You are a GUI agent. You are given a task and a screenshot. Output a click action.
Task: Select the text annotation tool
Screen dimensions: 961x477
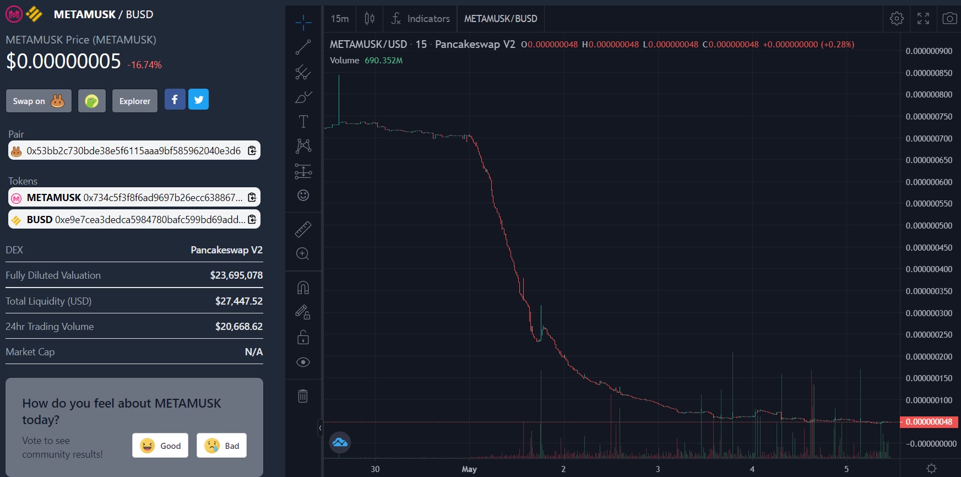[303, 122]
